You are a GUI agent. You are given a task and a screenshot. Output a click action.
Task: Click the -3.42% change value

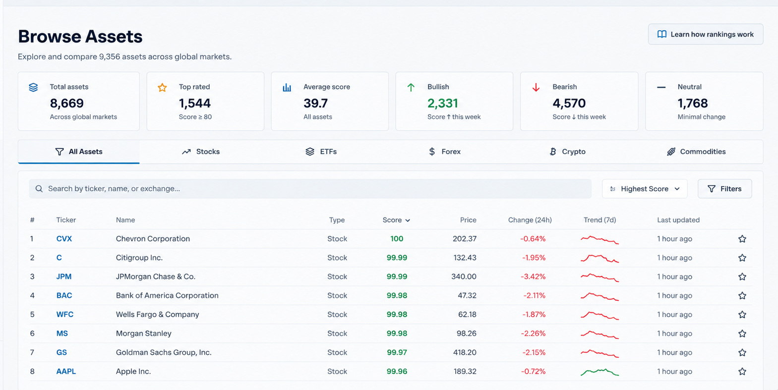(533, 277)
